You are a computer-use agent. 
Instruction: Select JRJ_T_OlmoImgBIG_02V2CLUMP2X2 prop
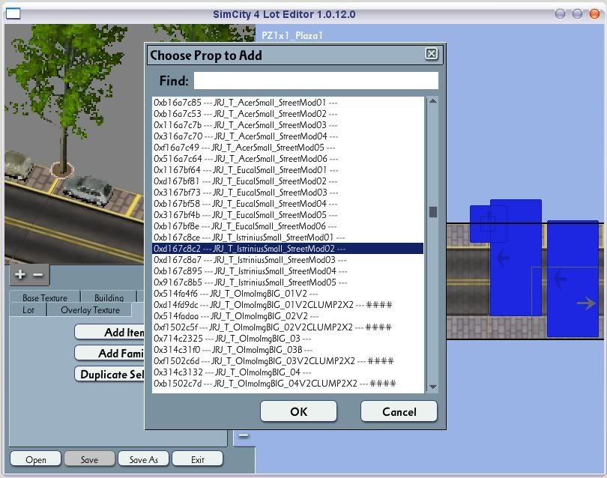click(x=288, y=327)
